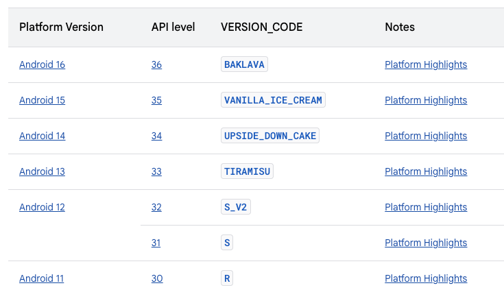The height and width of the screenshot is (290, 504).
Task: Click API level 31 link
Action: [x=156, y=243]
